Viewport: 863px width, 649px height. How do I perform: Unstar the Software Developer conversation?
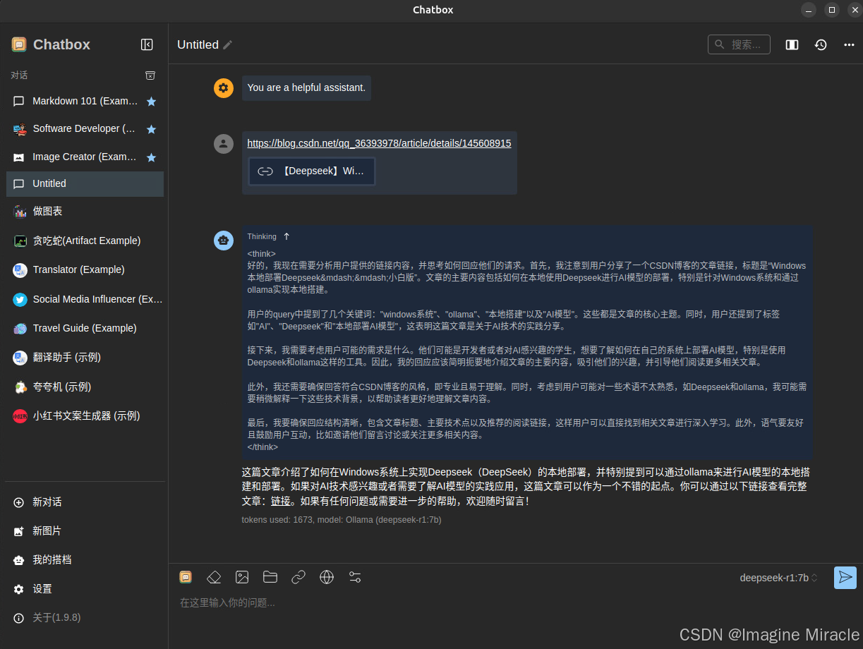151,129
